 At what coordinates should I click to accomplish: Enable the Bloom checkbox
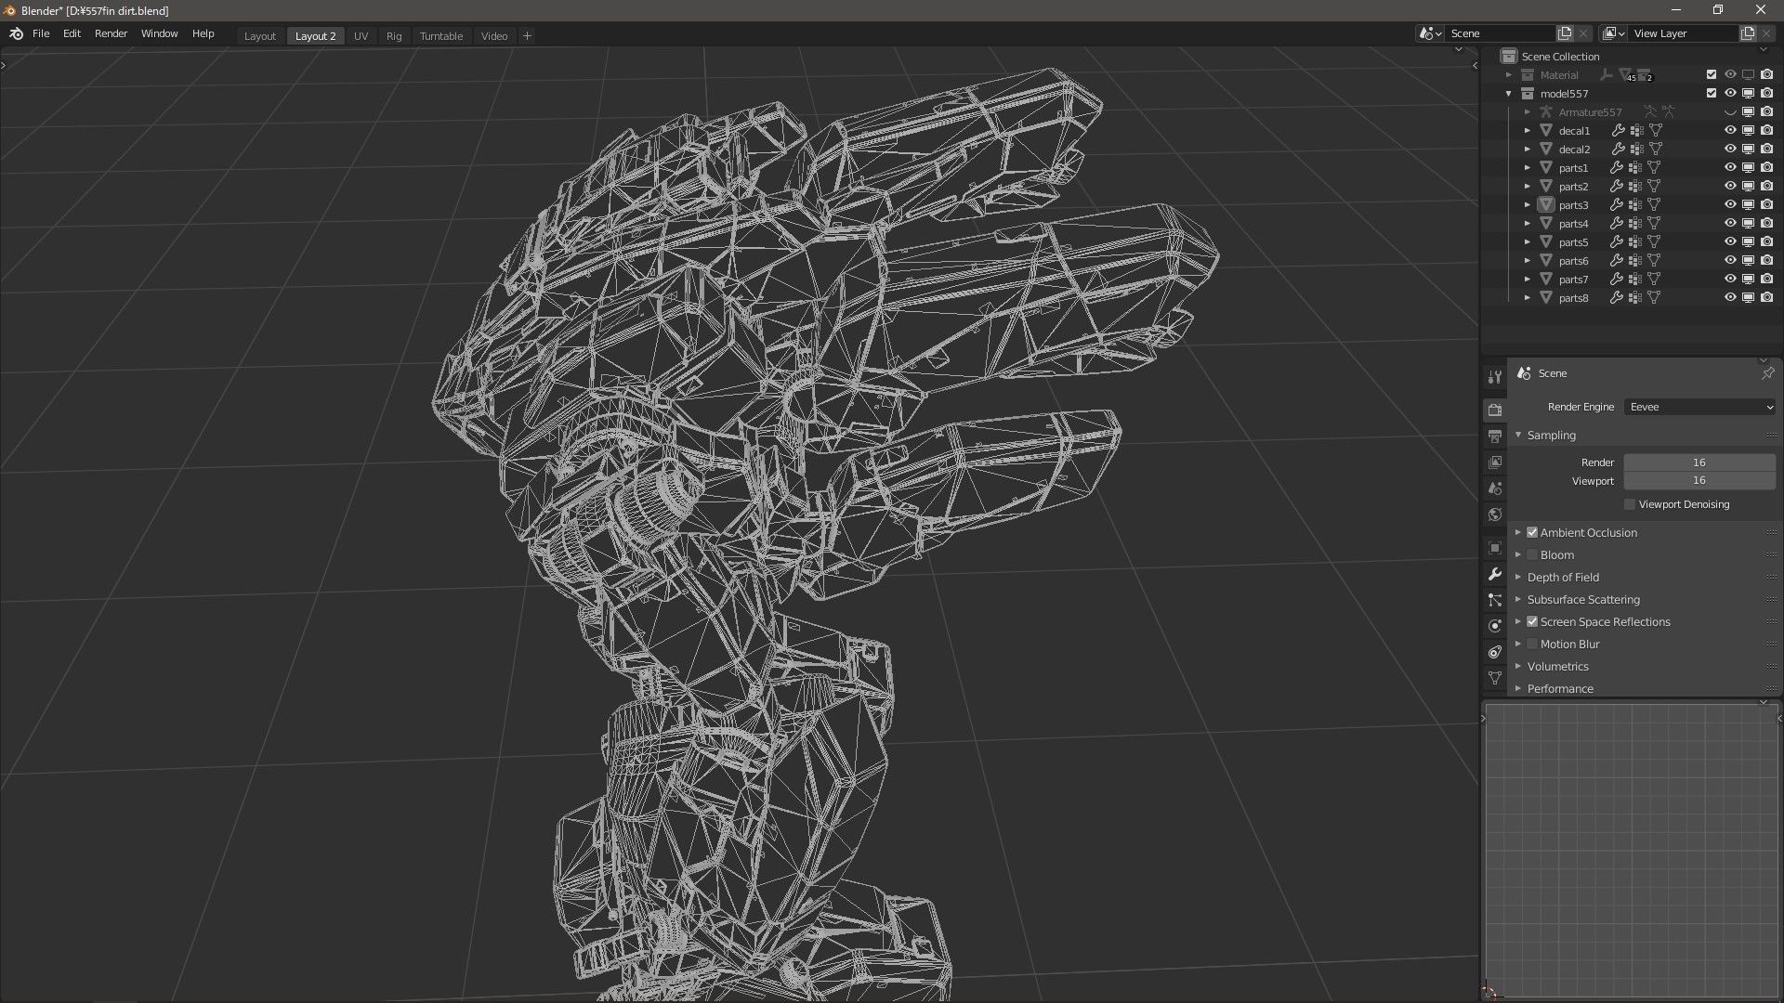click(x=1532, y=554)
